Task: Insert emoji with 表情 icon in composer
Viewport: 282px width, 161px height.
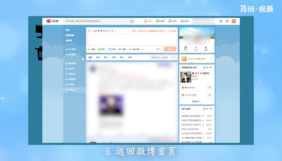Action: point(91,49)
